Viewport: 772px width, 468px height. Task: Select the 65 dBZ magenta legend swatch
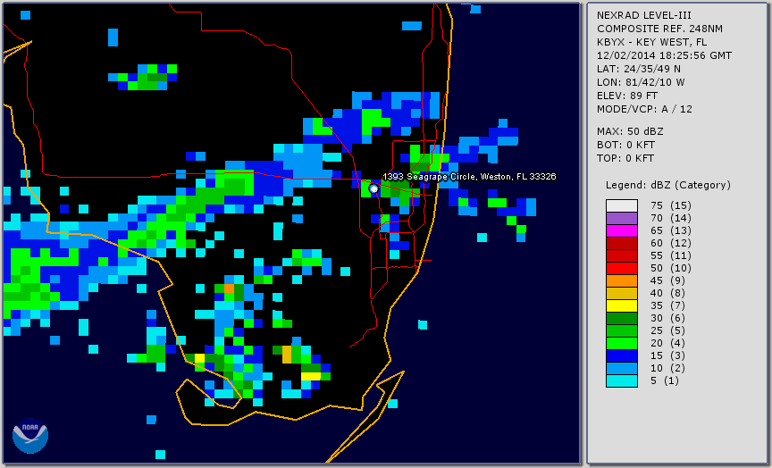pos(621,230)
